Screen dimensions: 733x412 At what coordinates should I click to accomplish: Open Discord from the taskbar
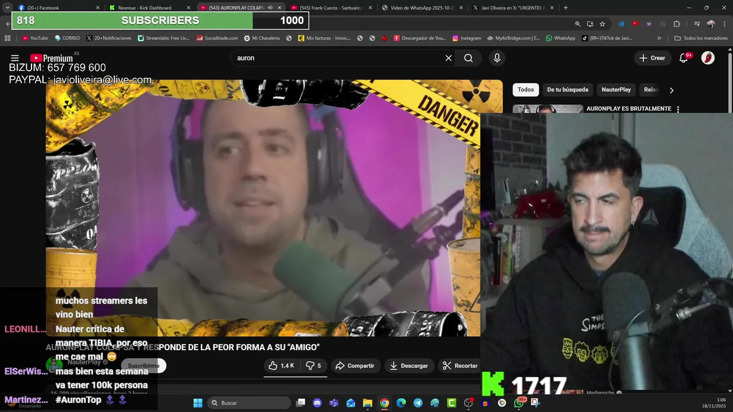pyautogui.click(x=317, y=403)
